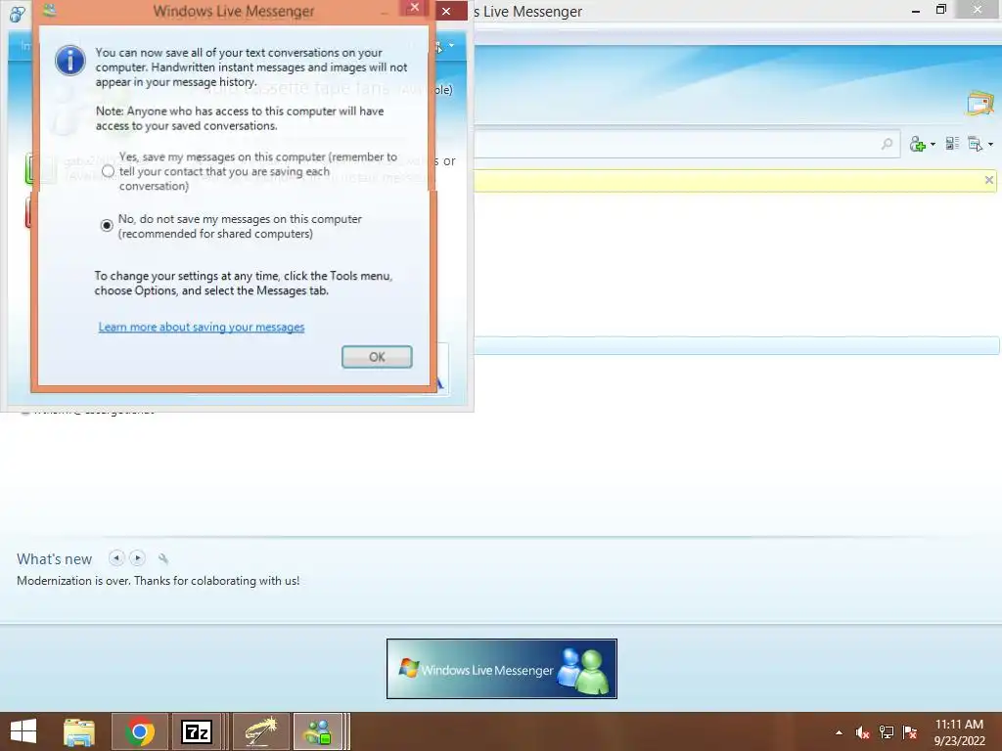Viewport: 1002px width, 751px height.
Task: Expand the add contact dropdown arrow
Action: 933,145
